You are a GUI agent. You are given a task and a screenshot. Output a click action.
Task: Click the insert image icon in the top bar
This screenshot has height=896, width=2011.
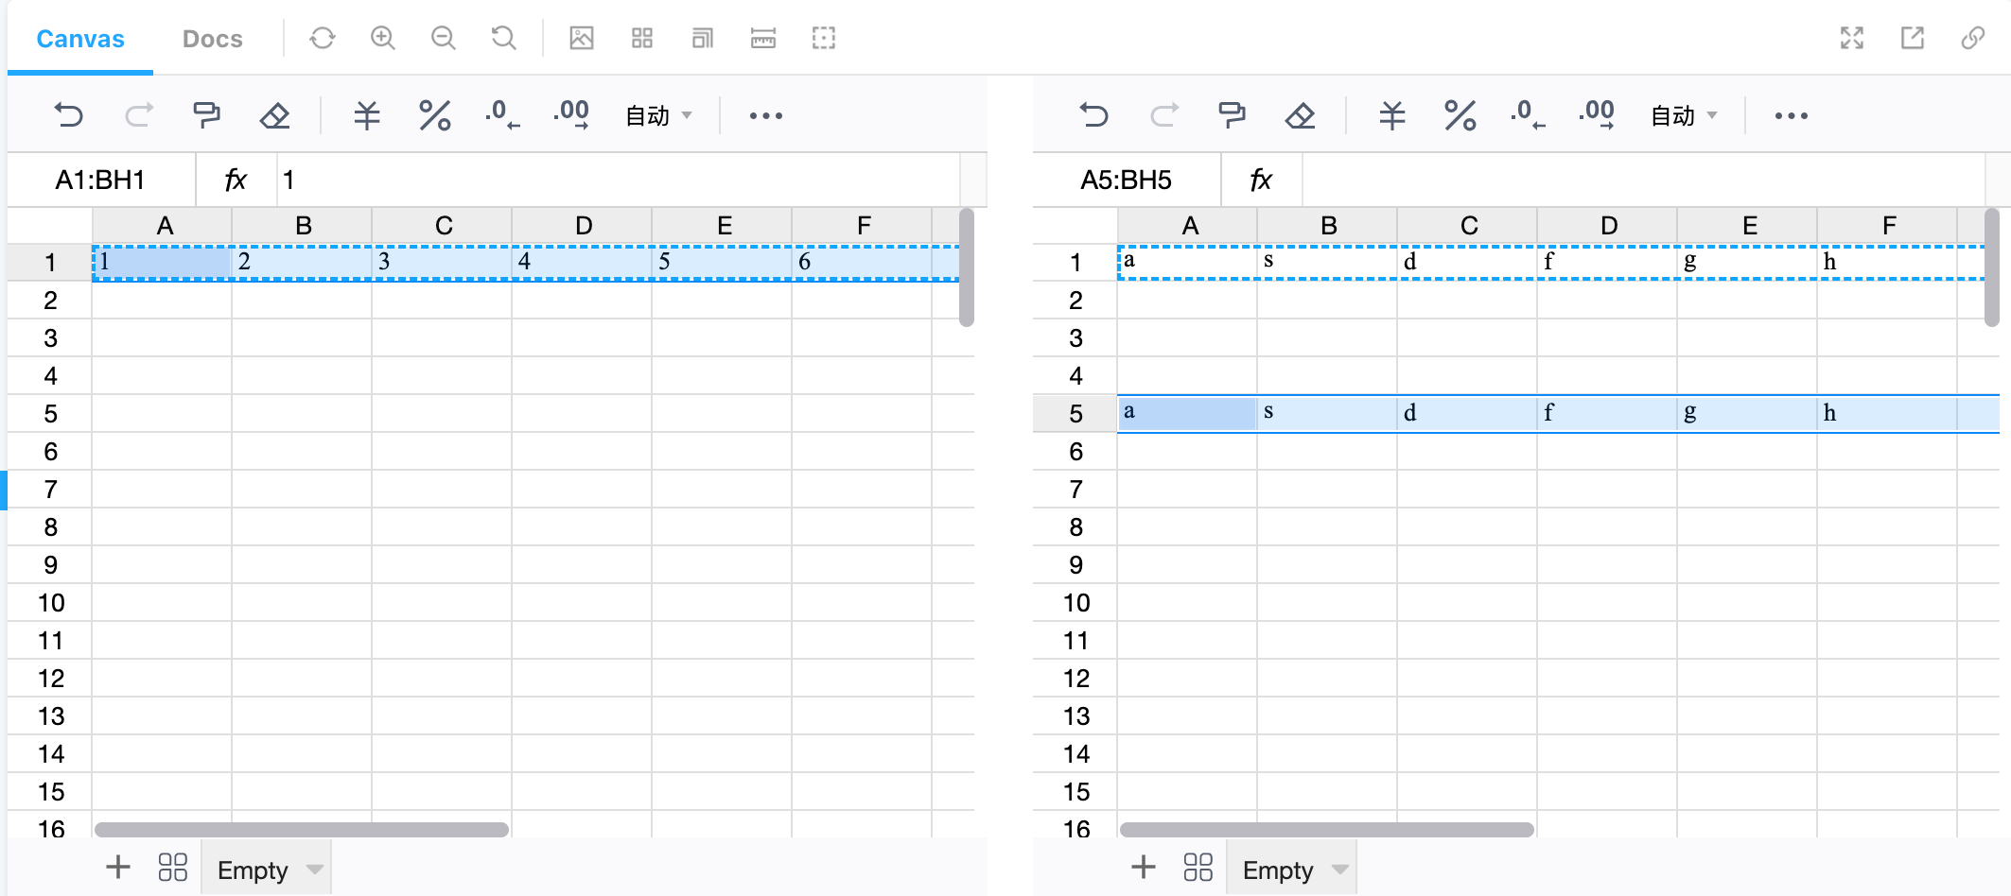(x=581, y=38)
